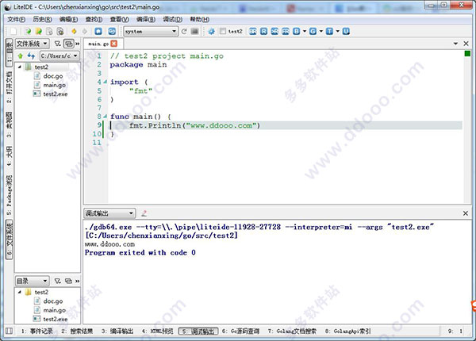The image size is (476, 341).
Task: Click the R run icon
Action: pyautogui.click(x=264, y=31)
